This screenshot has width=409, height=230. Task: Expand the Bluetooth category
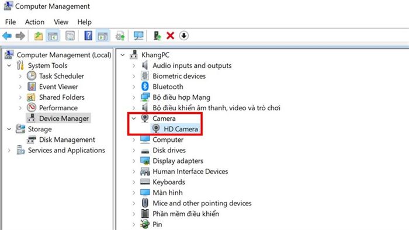tap(134, 87)
